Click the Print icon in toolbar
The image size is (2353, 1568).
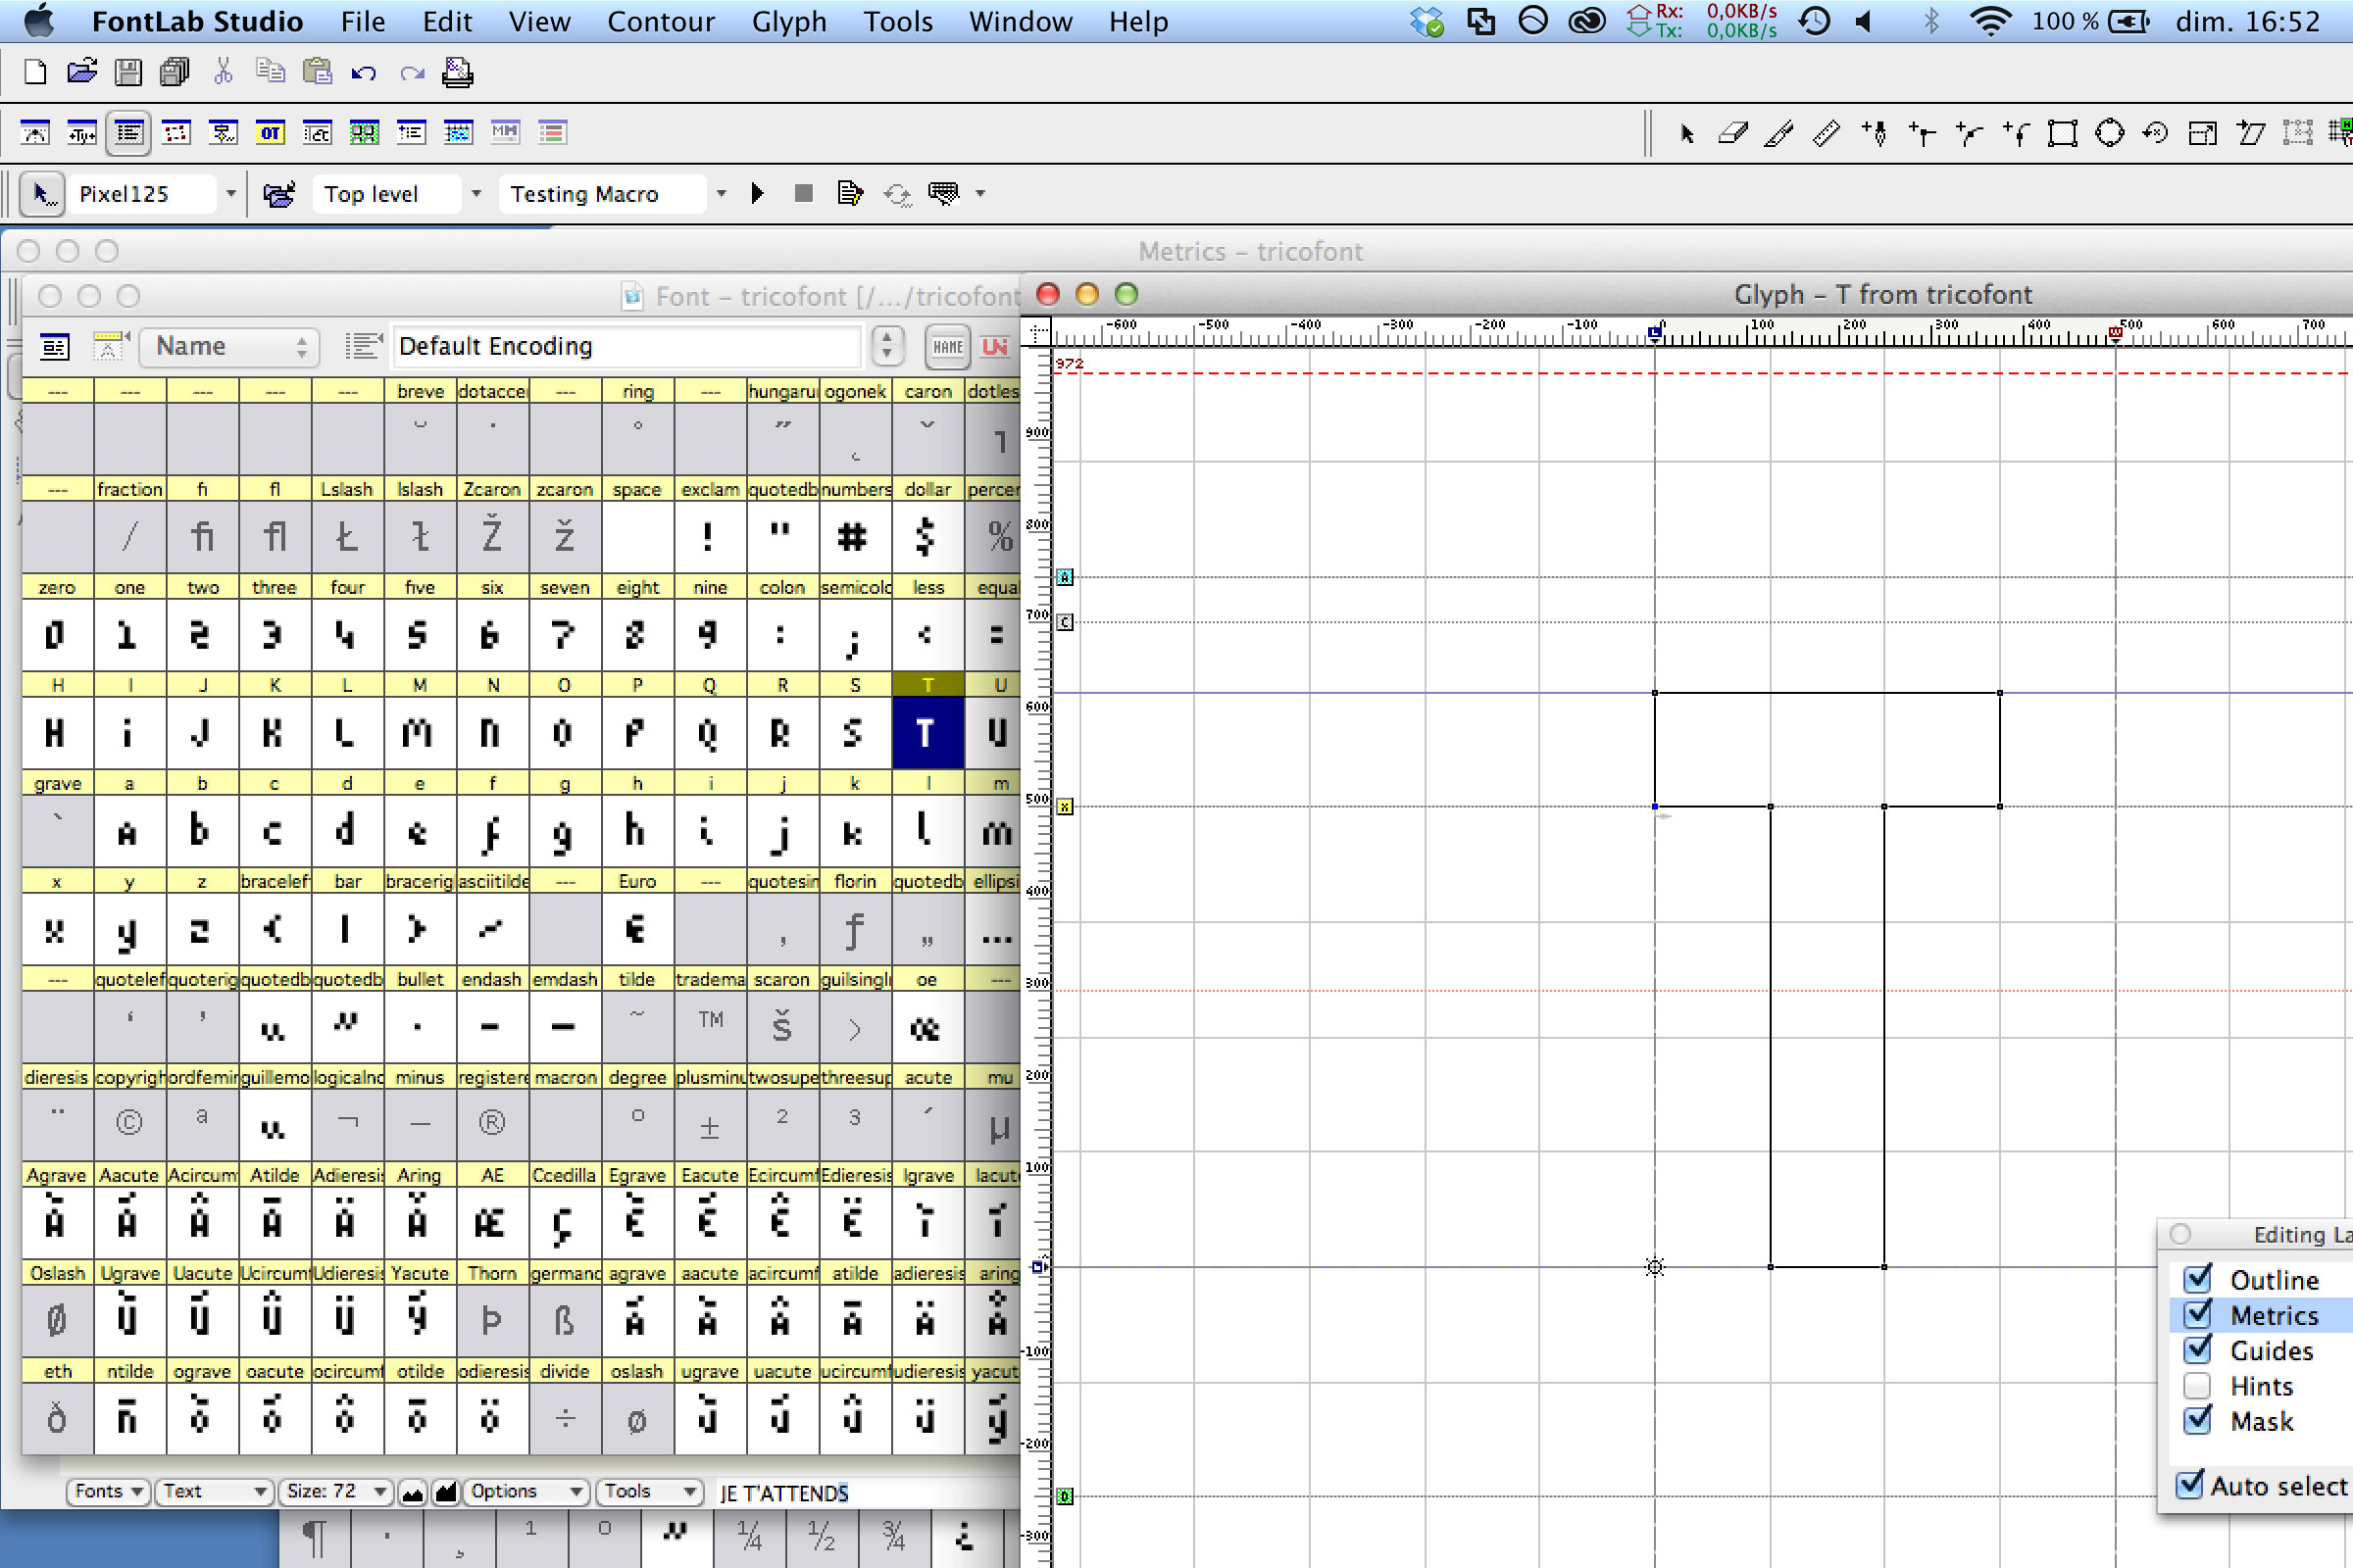(458, 72)
